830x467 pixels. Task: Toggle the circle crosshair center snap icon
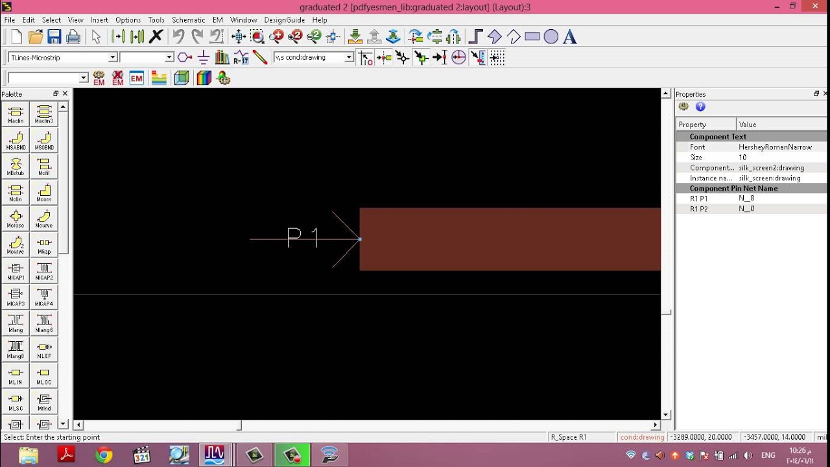[x=458, y=58]
